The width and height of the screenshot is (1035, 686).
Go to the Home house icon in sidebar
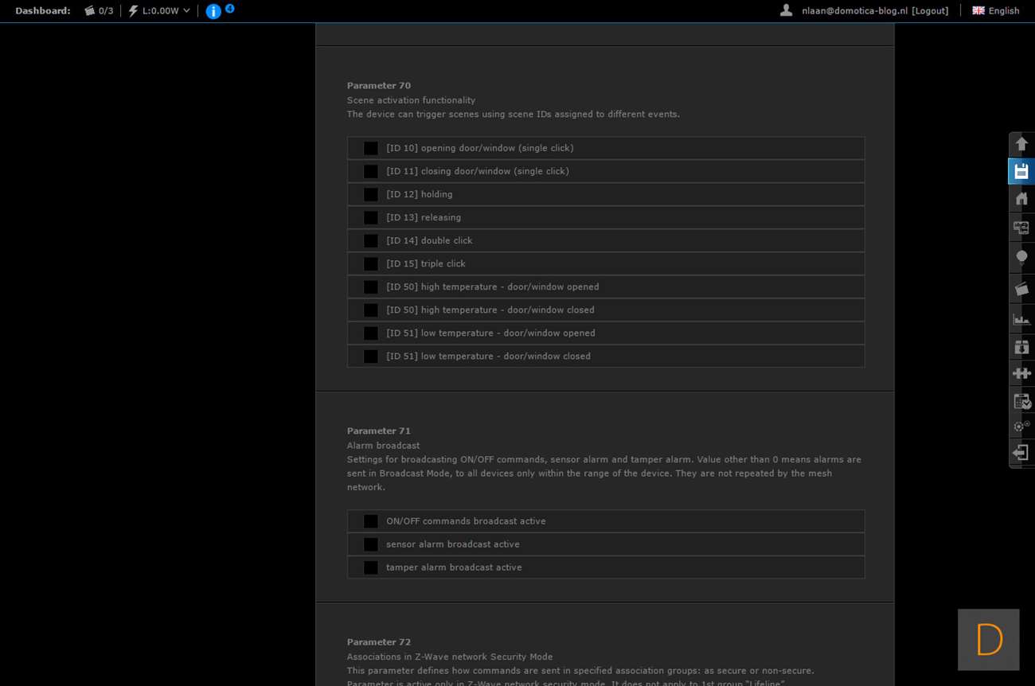tap(1021, 199)
